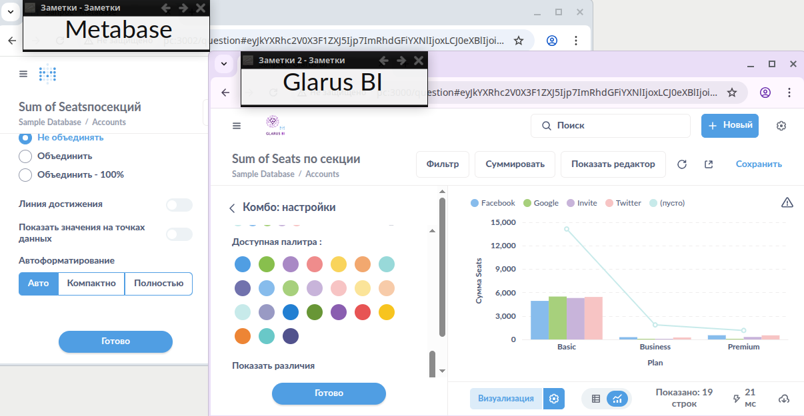Click the open-in-new-window icon next to Сохранить

(x=708, y=164)
